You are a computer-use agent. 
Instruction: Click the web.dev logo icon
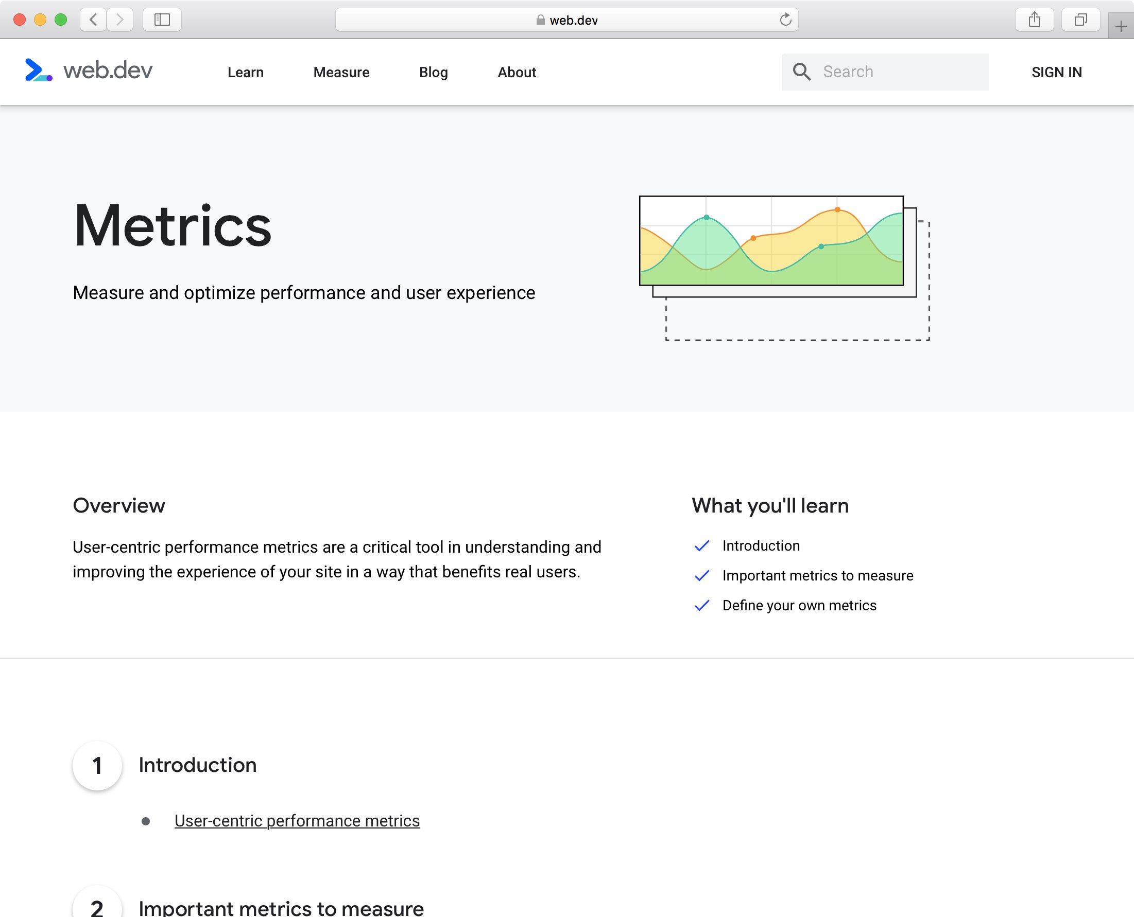39,70
